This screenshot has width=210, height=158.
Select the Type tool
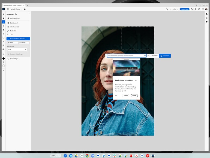pyautogui.click(x=4, y=42)
